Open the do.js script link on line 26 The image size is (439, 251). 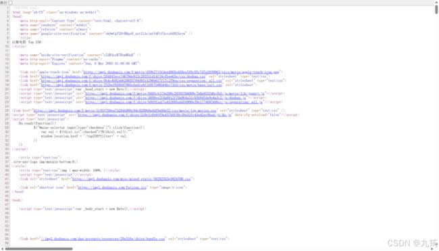point(155,115)
